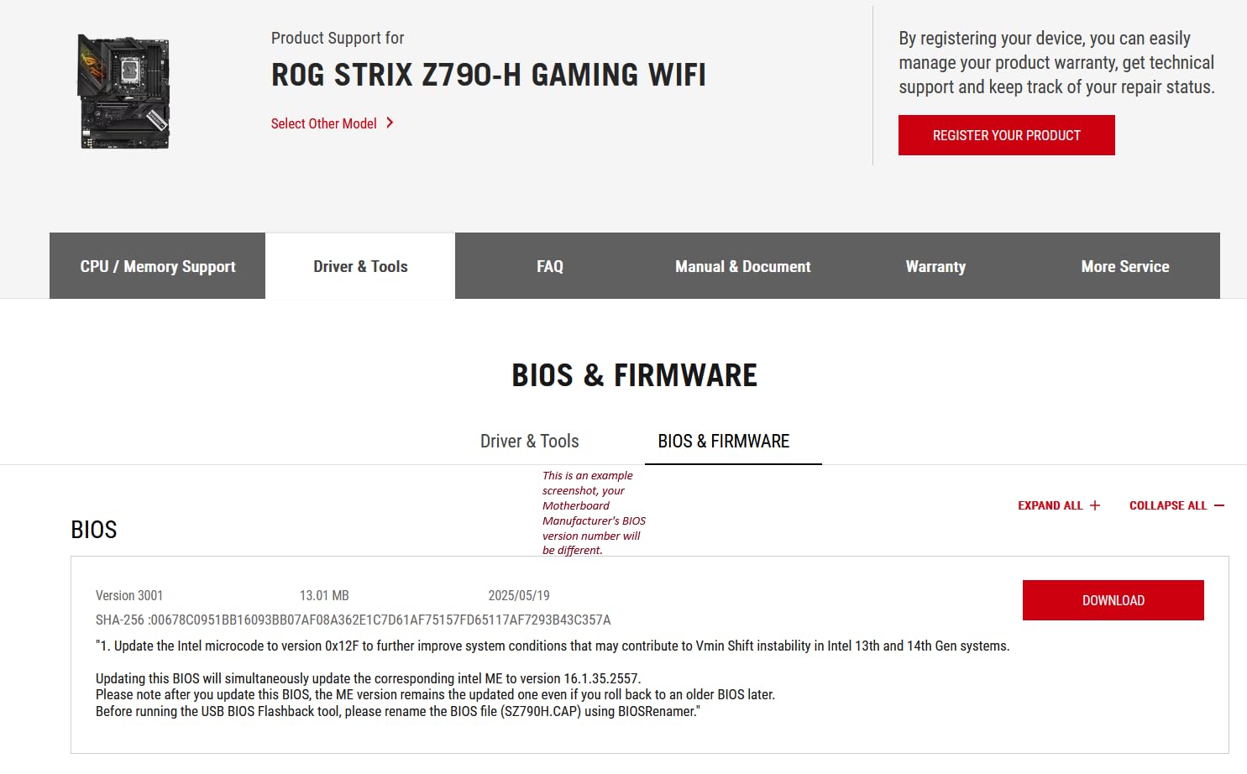Download BIOS Version 3001
1247x774 pixels.
click(x=1113, y=599)
